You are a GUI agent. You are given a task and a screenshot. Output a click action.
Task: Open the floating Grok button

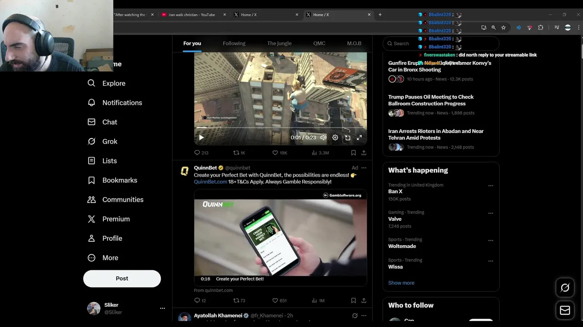pos(565,287)
